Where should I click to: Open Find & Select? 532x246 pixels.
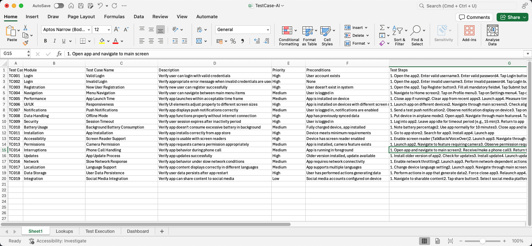417,36
